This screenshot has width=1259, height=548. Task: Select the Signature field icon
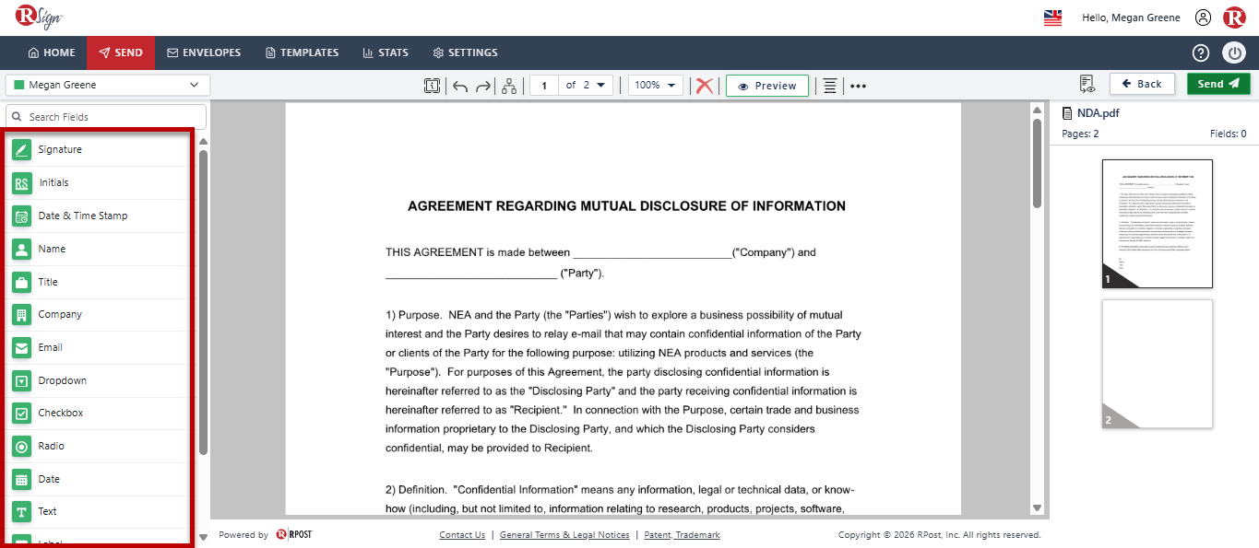point(22,149)
